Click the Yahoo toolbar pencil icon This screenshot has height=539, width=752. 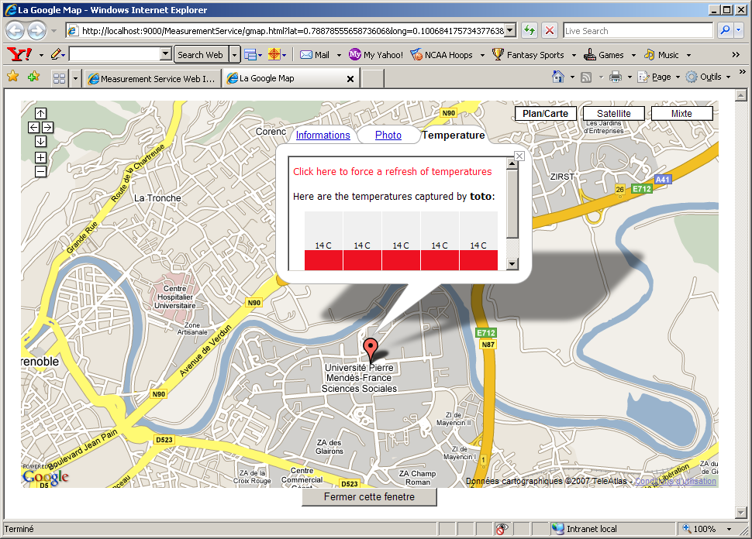coord(56,54)
